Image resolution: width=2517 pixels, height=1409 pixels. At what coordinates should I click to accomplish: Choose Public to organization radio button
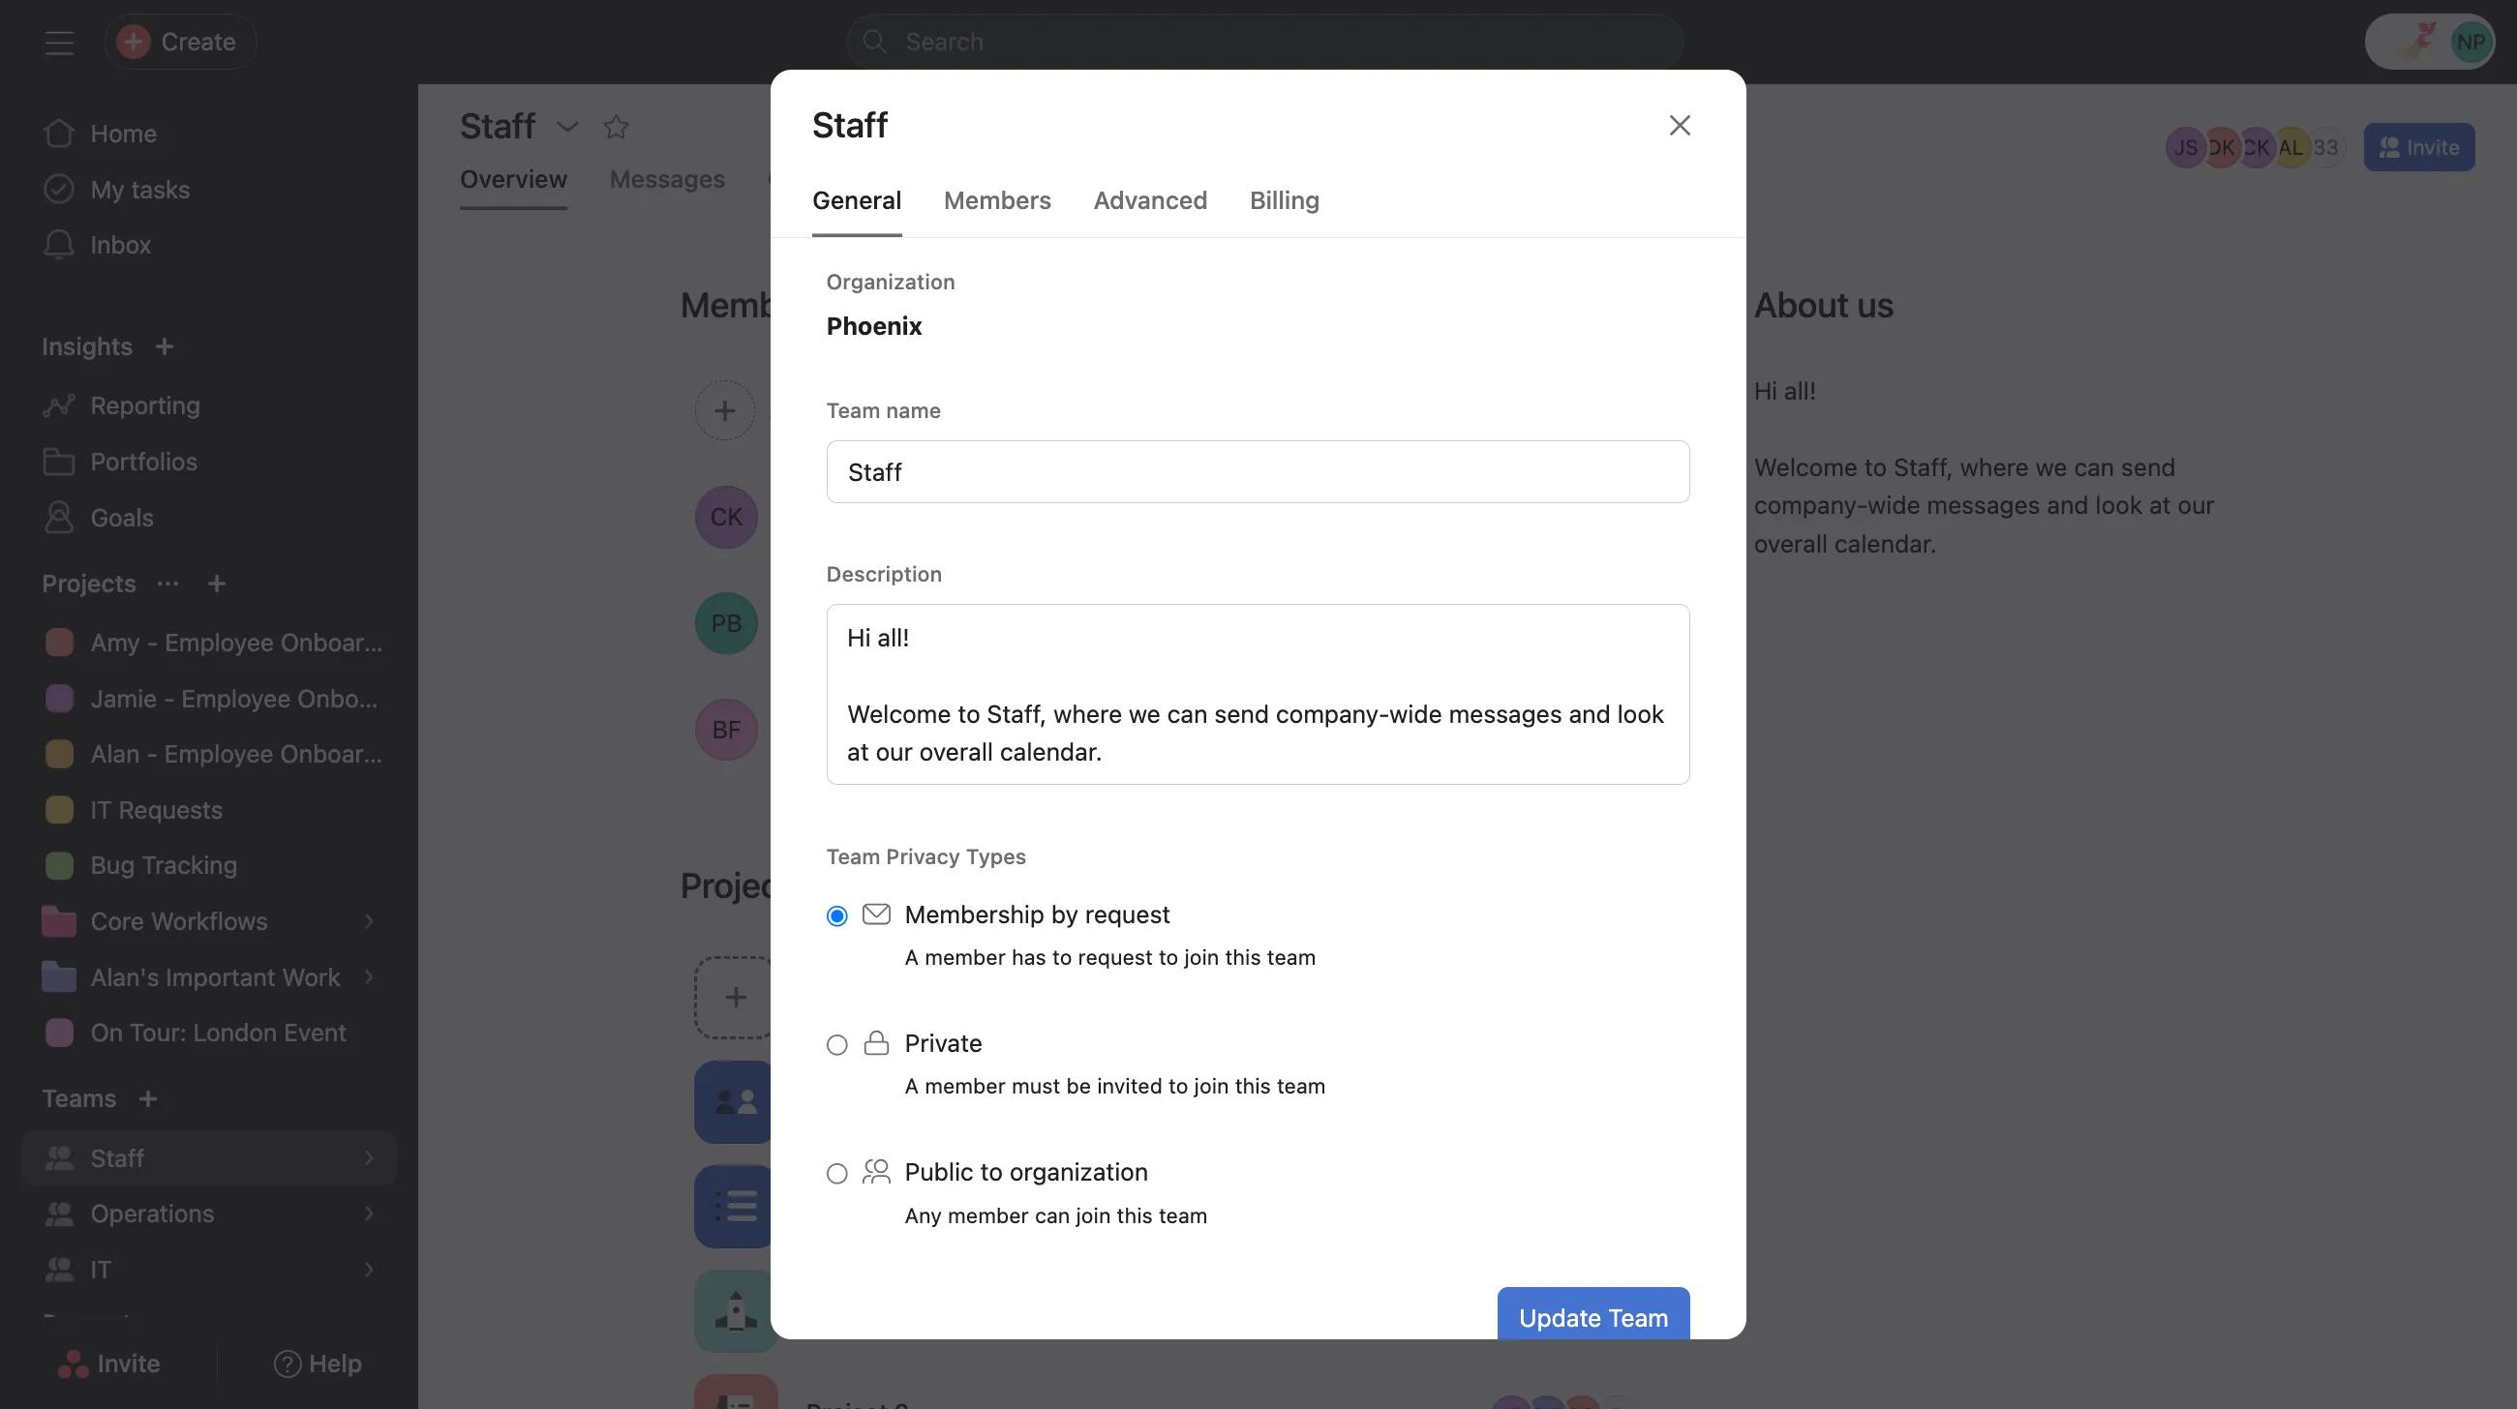click(x=836, y=1174)
